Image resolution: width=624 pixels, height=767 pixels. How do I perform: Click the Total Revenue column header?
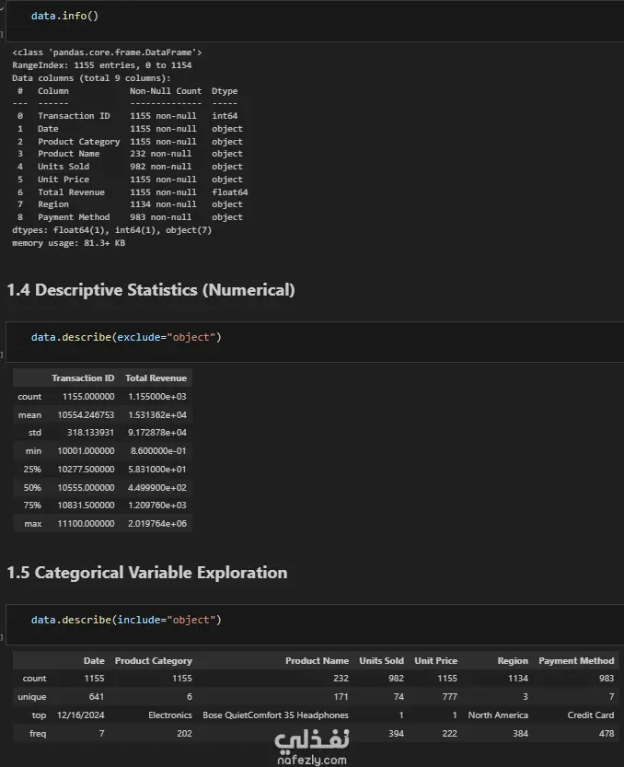point(156,378)
